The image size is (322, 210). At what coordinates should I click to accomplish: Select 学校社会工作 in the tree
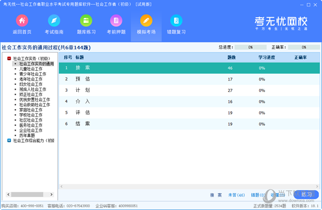point(31,115)
